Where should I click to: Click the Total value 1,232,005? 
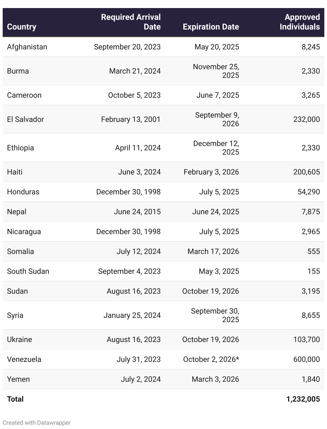[x=303, y=399]
